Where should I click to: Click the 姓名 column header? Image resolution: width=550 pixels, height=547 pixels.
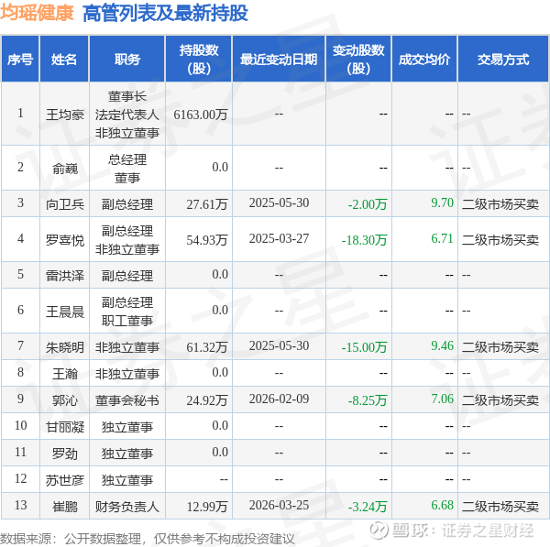[x=64, y=59]
